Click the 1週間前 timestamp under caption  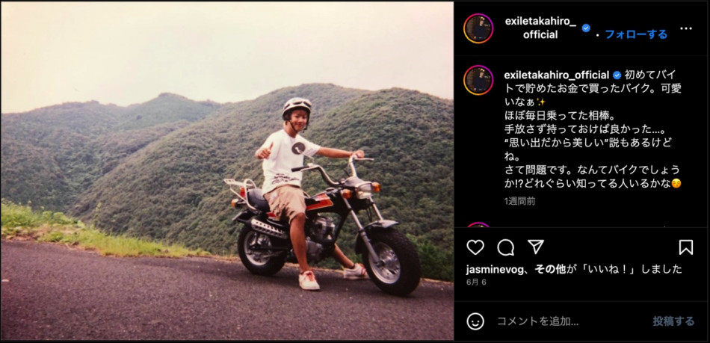click(x=519, y=201)
